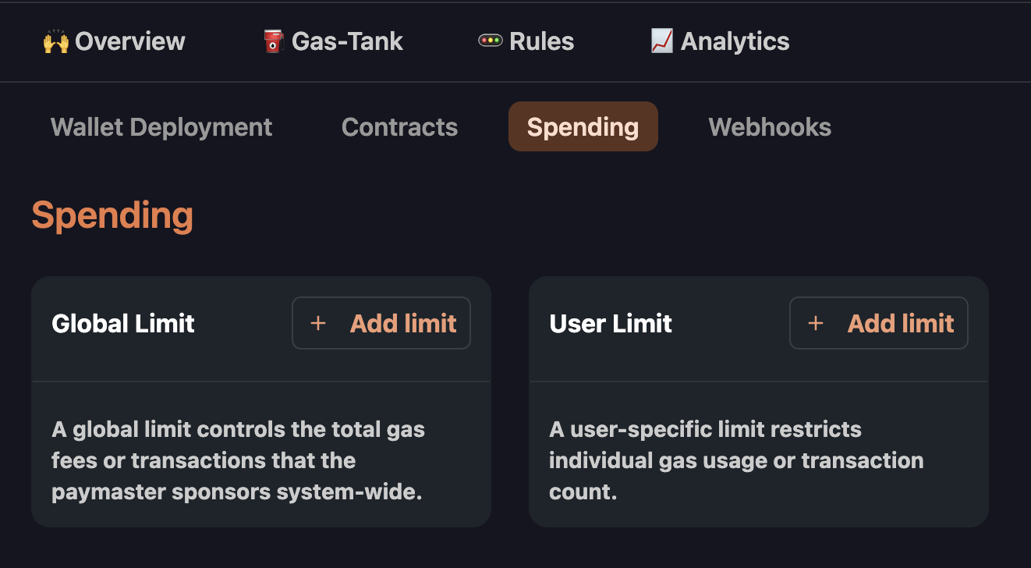Open the Contracts sub-tab
The image size is (1031, 568).
pyautogui.click(x=399, y=127)
